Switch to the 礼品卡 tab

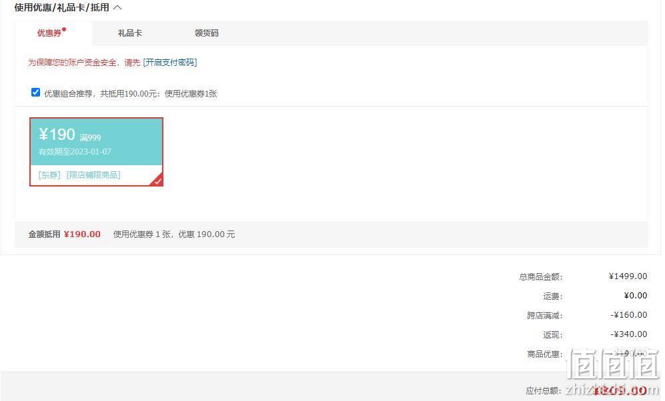click(130, 33)
